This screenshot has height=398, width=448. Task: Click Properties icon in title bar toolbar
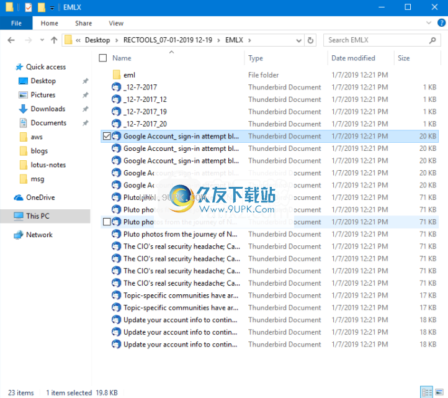(x=29, y=7)
